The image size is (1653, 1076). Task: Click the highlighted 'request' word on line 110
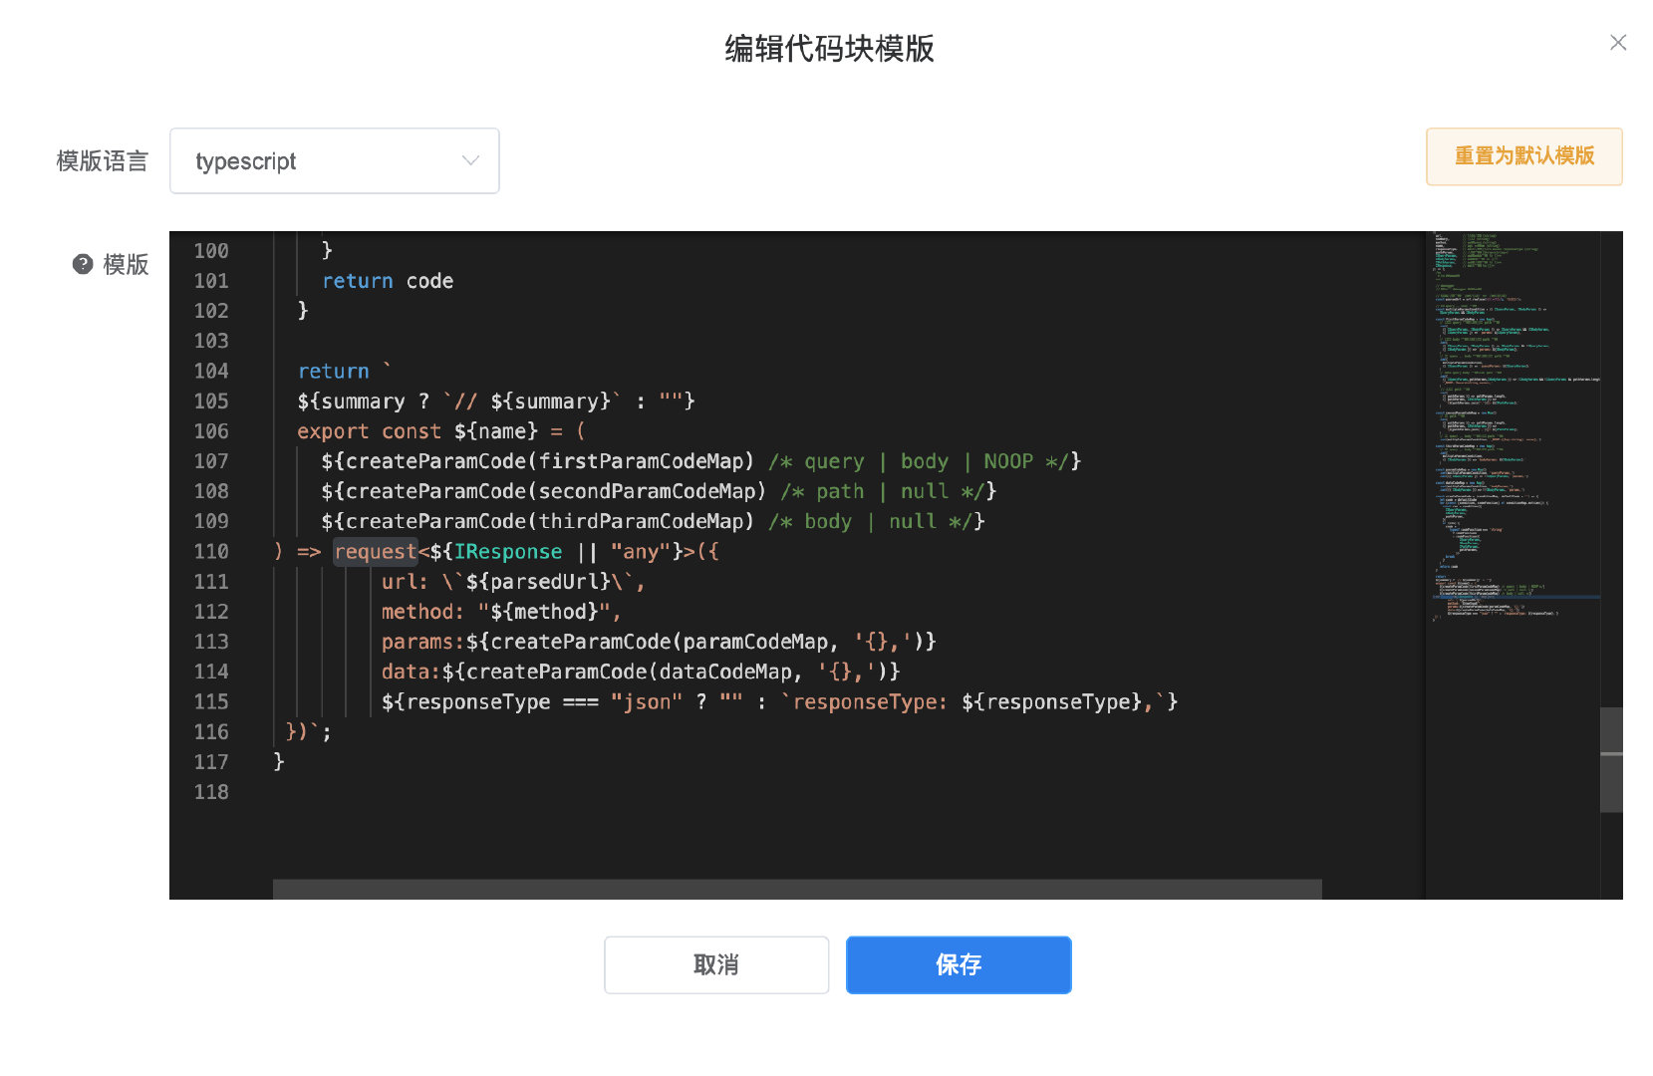pos(376,551)
